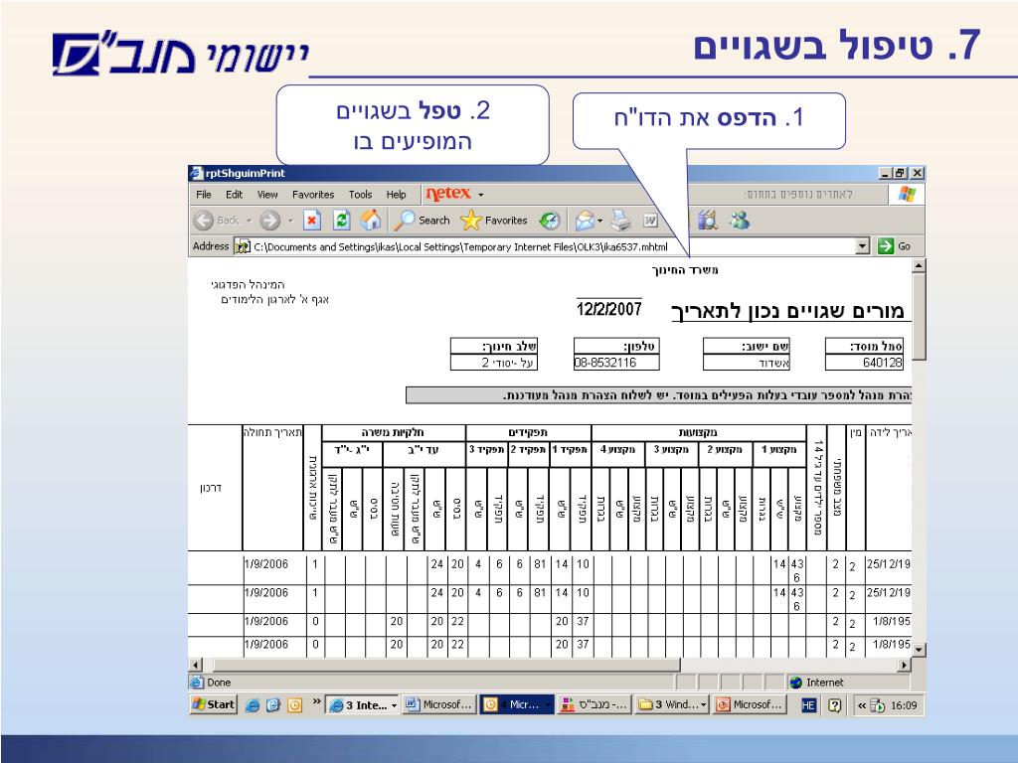Image resolution: width=1018 pixels, height=763 pixels.
Task: Click the Forward arrow button
Action: (269, 221)
